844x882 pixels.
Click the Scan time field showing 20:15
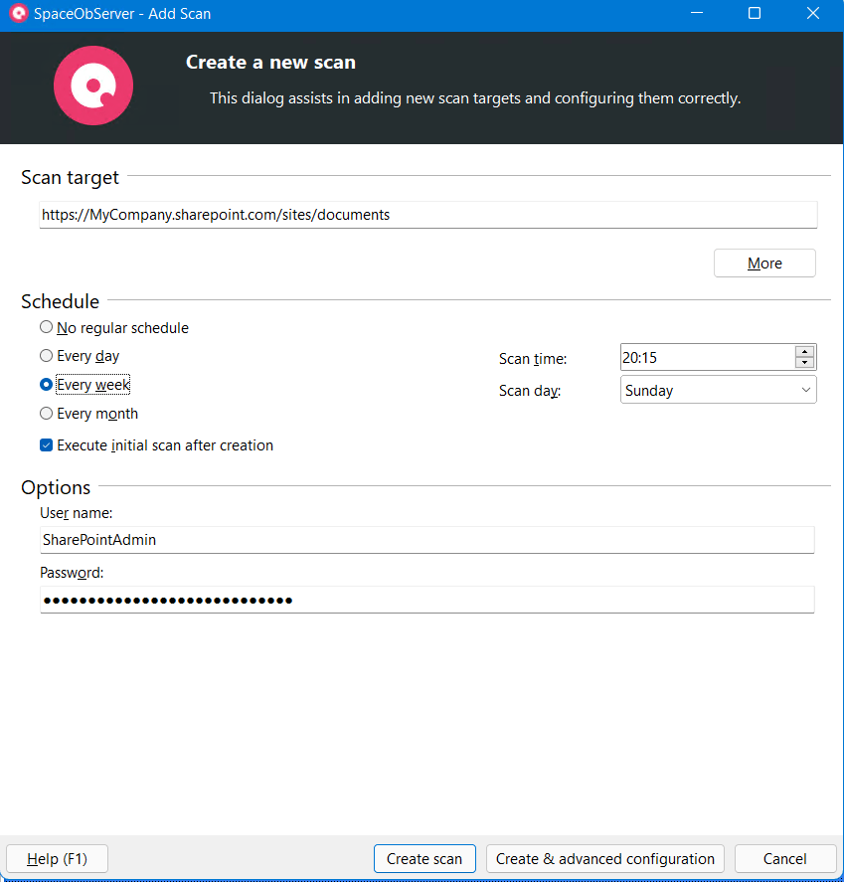tap(708, 357)
